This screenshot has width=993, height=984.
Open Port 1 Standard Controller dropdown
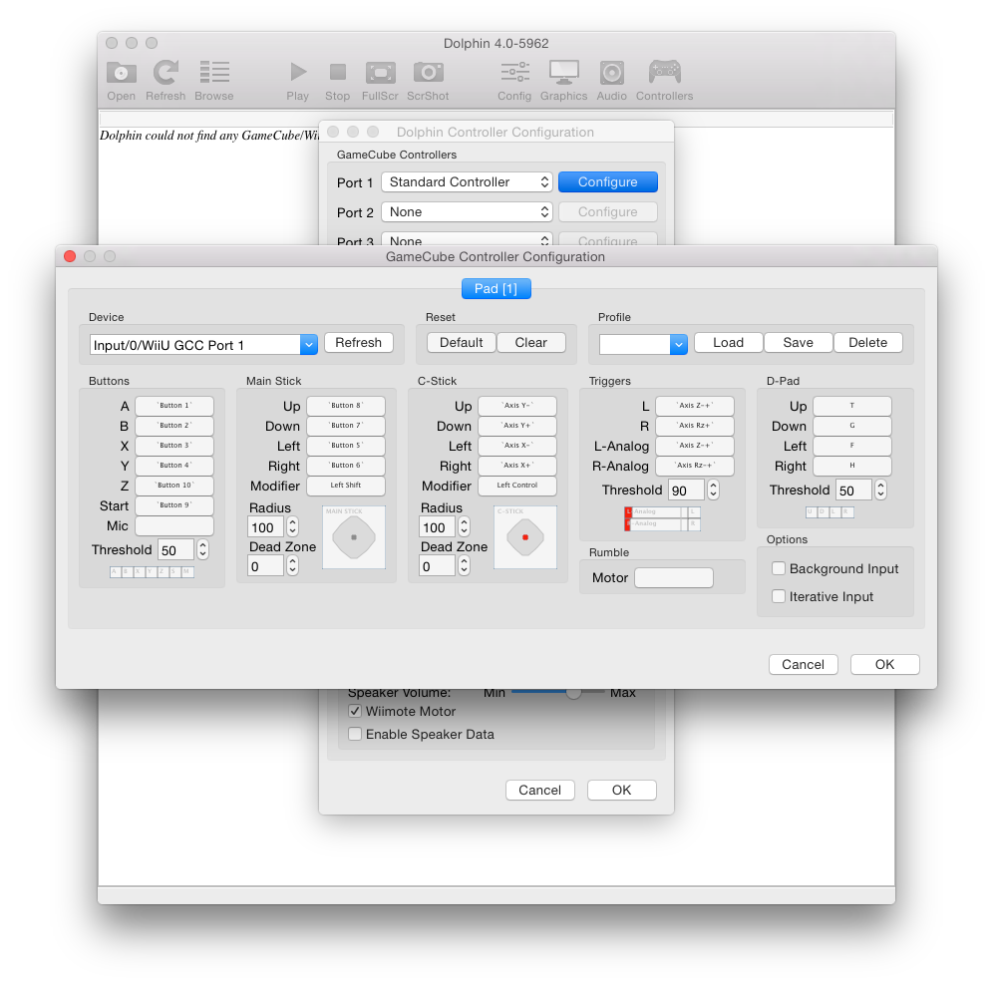(x=467, y=182)
